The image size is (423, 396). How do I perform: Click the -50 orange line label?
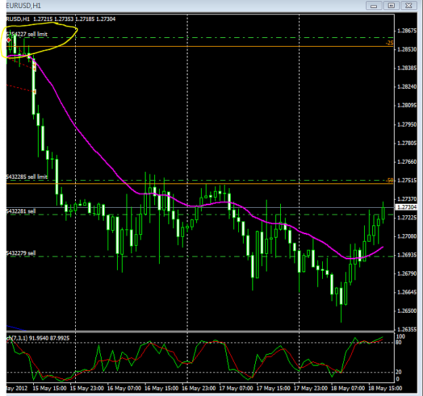pos(389,180)
